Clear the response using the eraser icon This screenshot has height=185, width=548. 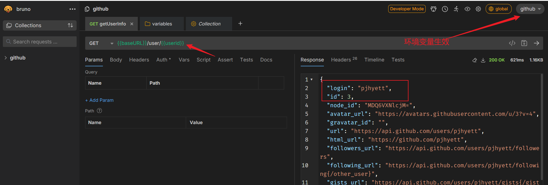475,60
